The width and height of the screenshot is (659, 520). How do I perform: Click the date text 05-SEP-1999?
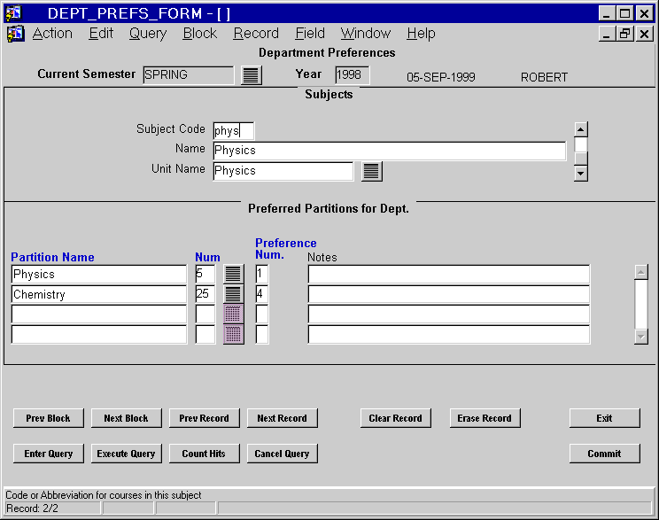pyautogui.click(x=441, y=77)
